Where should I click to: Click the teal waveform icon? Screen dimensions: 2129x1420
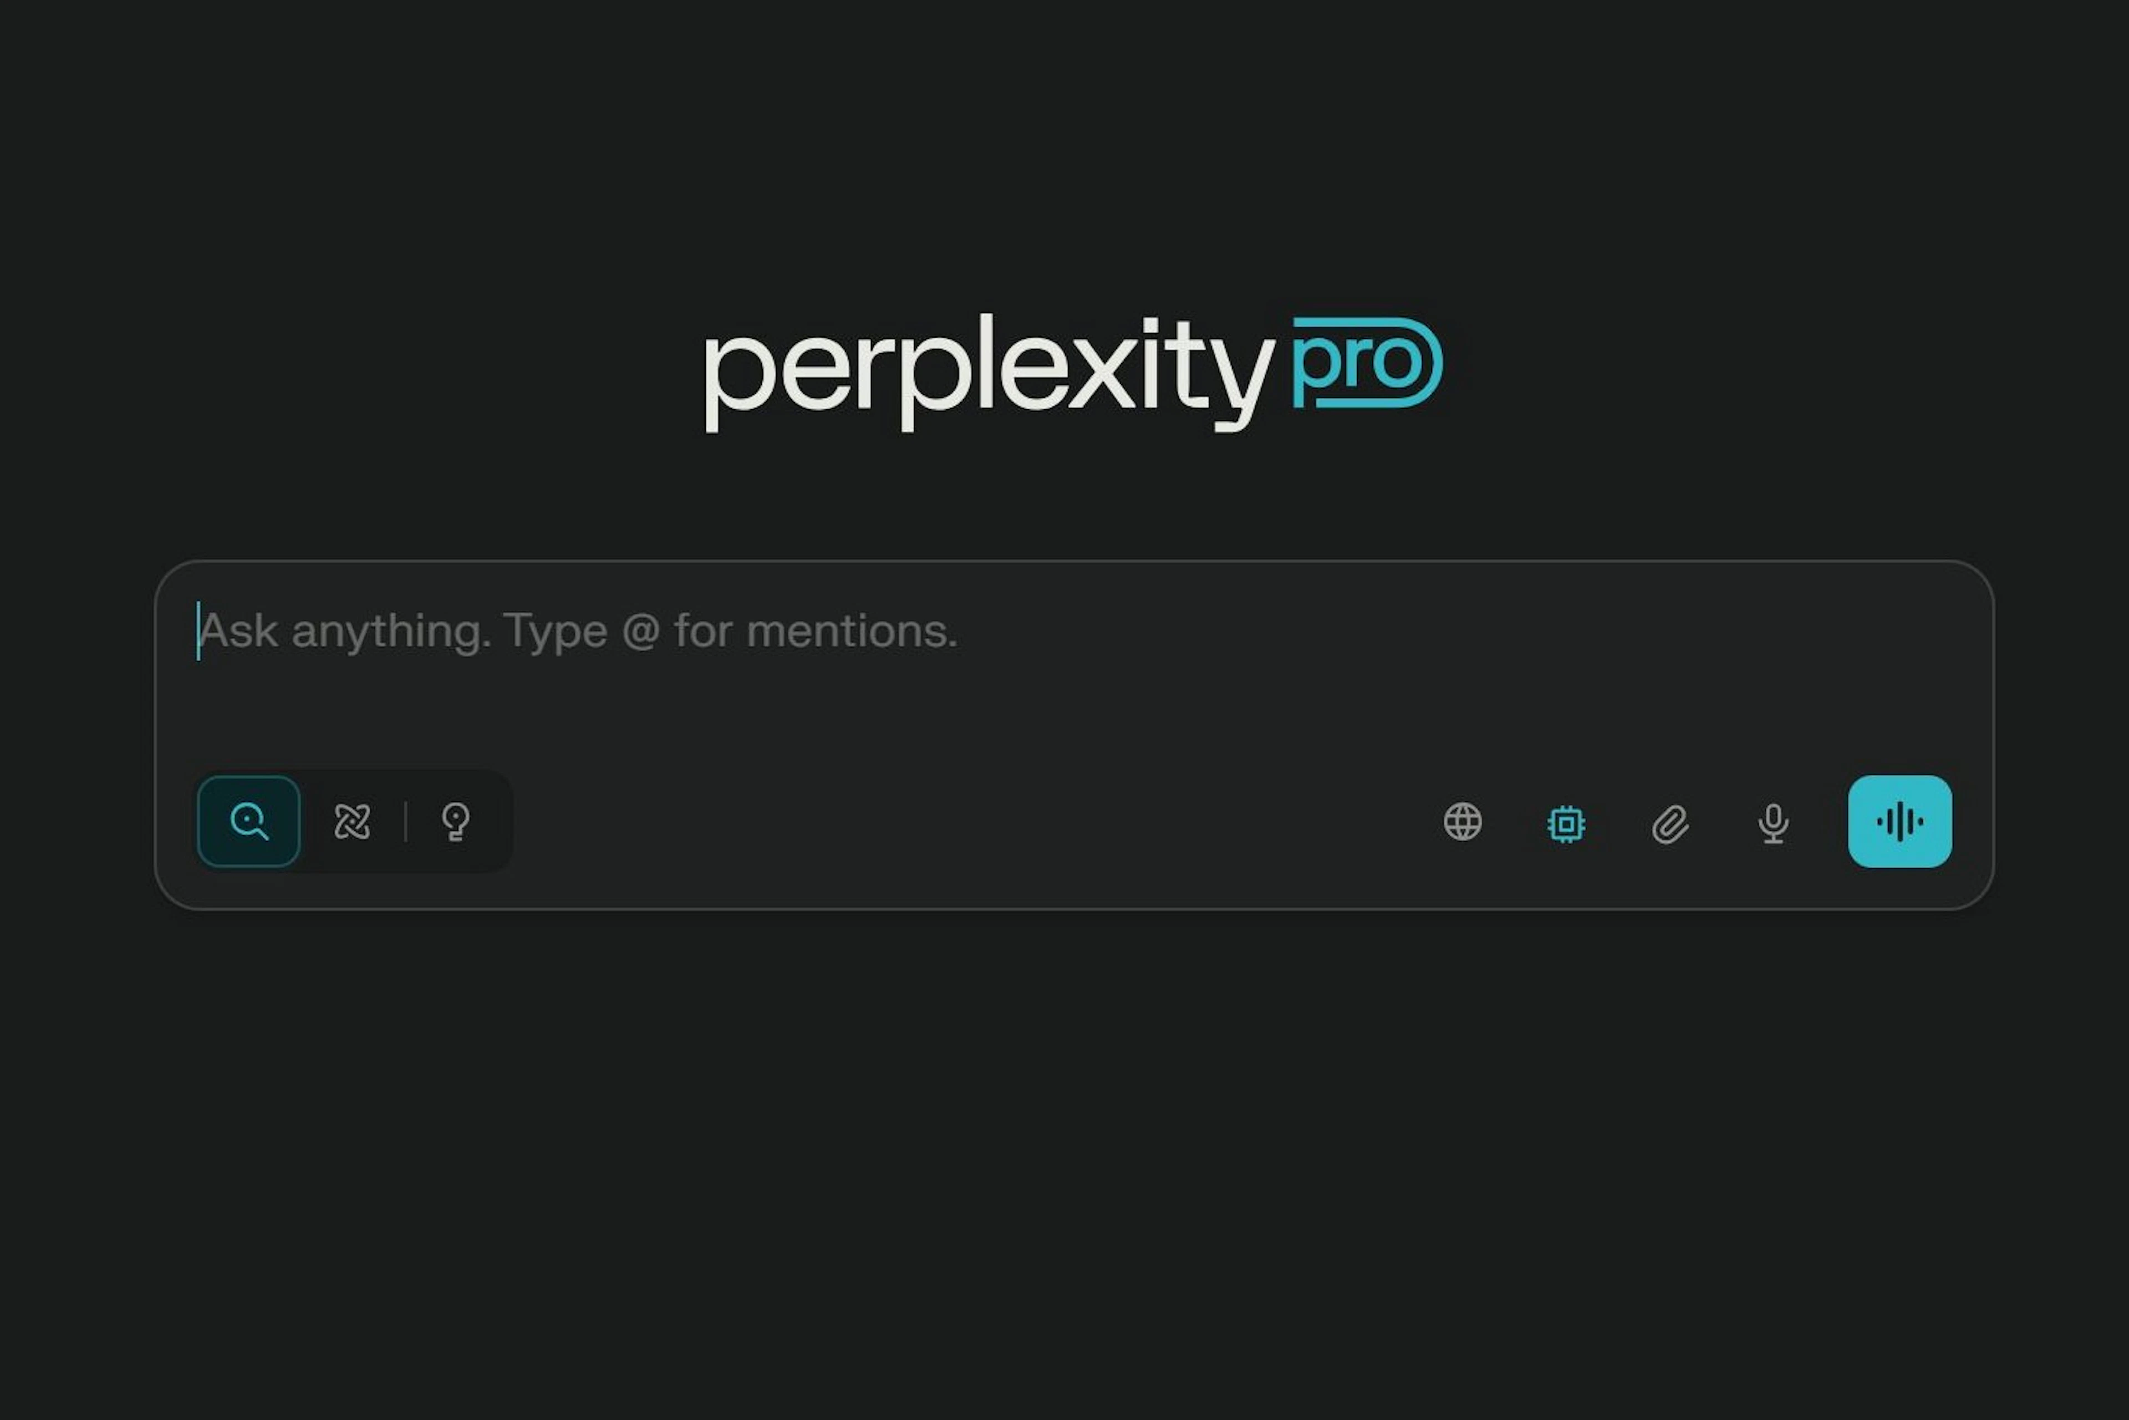(1900, 821)
